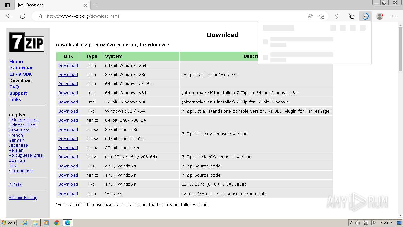Viewport: 403px width, 227px height.
Task: Switch language to Thai
Action: pyautogui.click(x=13, y=165)
